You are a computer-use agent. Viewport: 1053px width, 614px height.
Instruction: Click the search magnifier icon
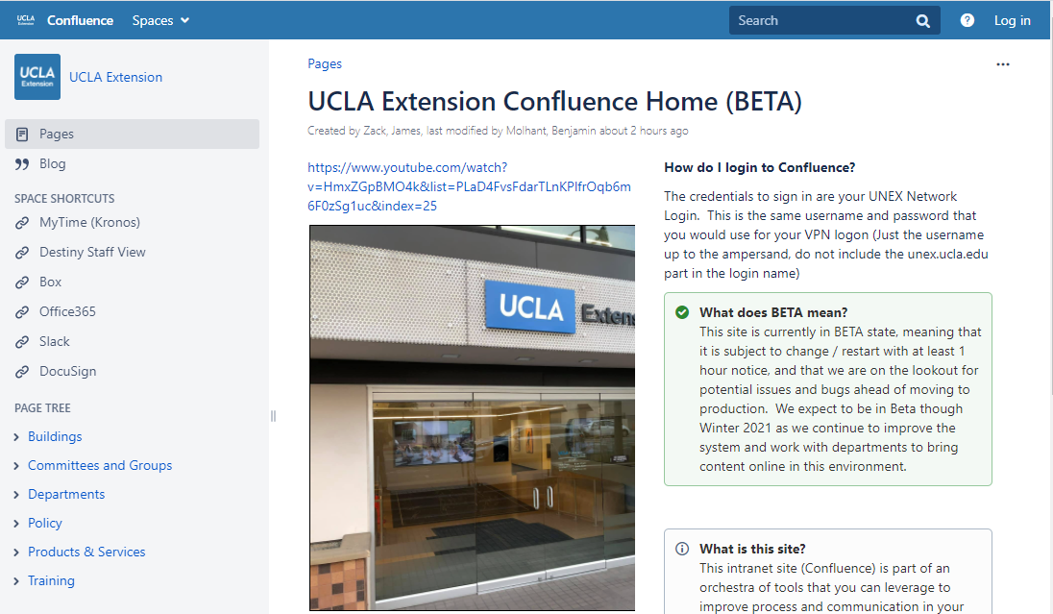tap(923, 21)
